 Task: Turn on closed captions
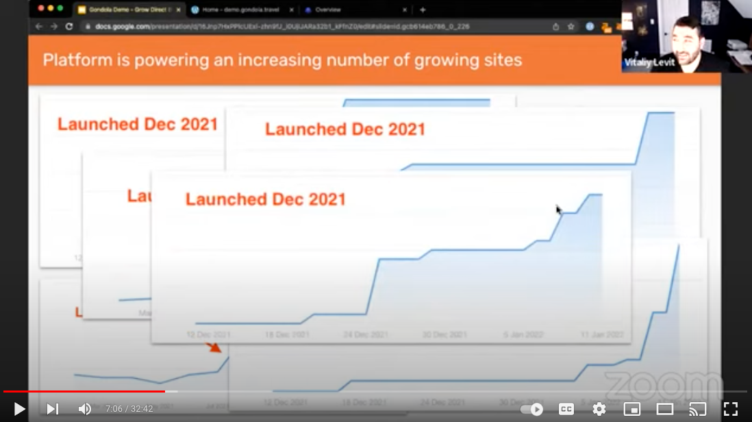[566, 409]
